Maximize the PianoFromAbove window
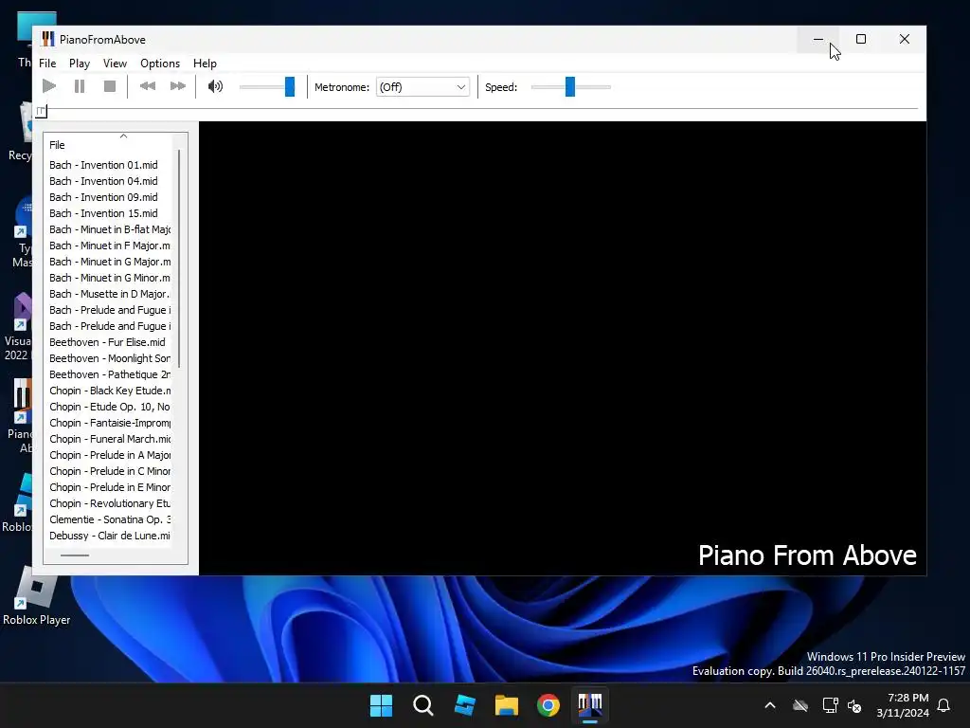The image size is (970, 728). pos(860,39)
